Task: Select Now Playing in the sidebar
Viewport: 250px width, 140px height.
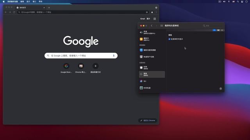Action: point(152,39)
